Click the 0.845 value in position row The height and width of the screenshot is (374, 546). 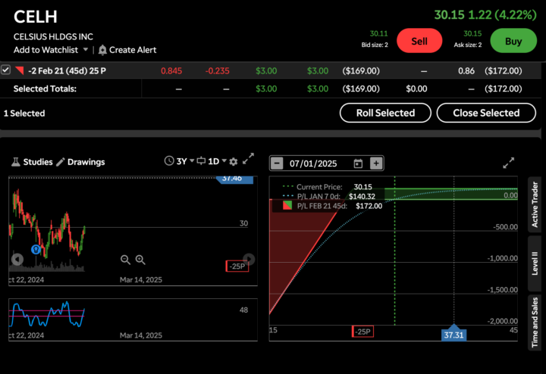pos(171,71)
